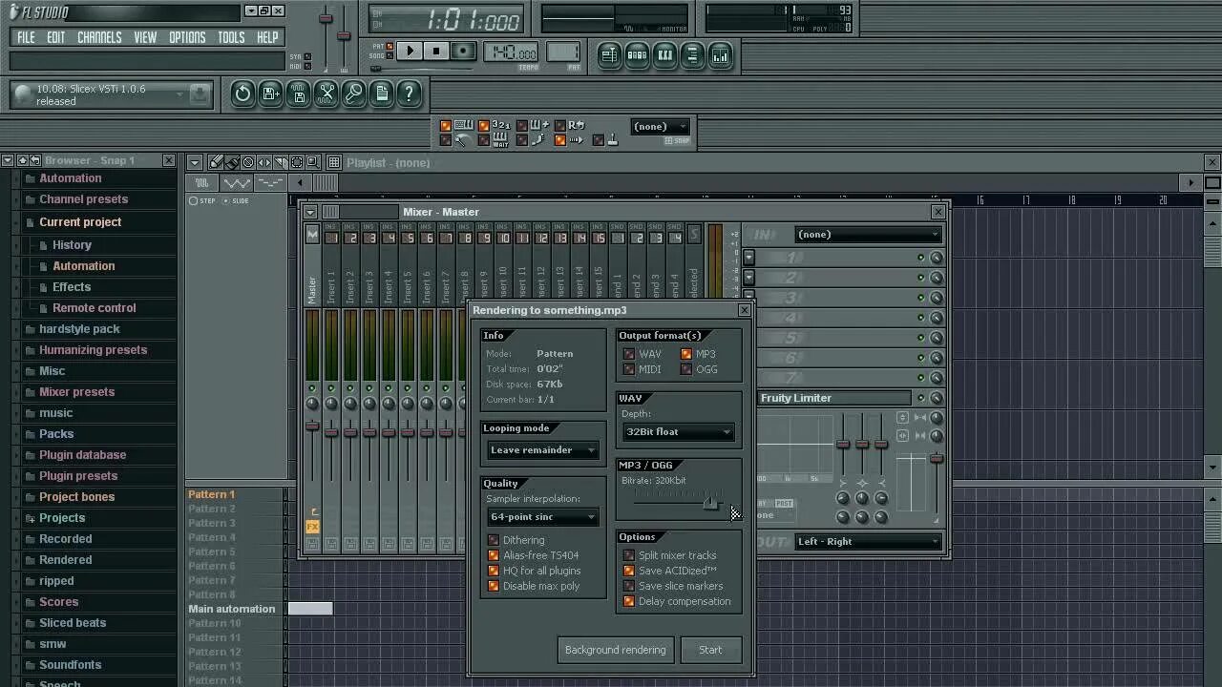
Task: Show the browser panel icon
Action: coord(692,55)
